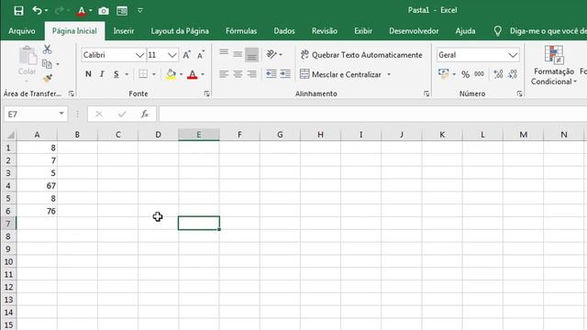Select column E header
This screenshot has height=330, width=587.
199,135
